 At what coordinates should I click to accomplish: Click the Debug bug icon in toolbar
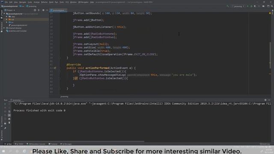tap(251, 6)
